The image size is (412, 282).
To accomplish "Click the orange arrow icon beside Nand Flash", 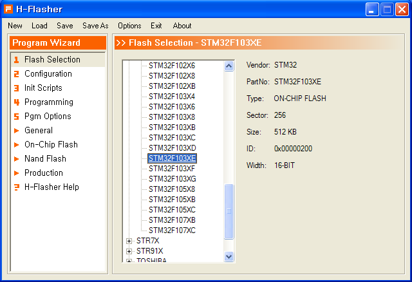I will [17, 159].
